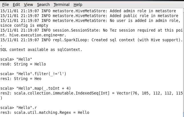Click the SessionState "No Tez session required" line

[91, 30]
